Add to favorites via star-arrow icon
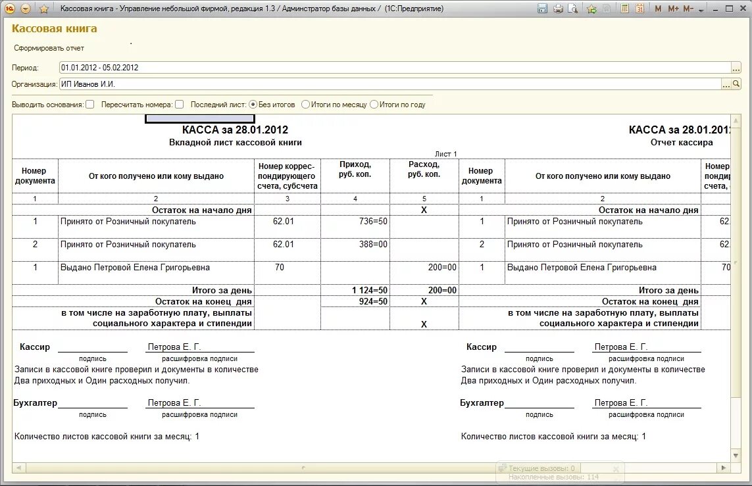 tap(592, 9)
